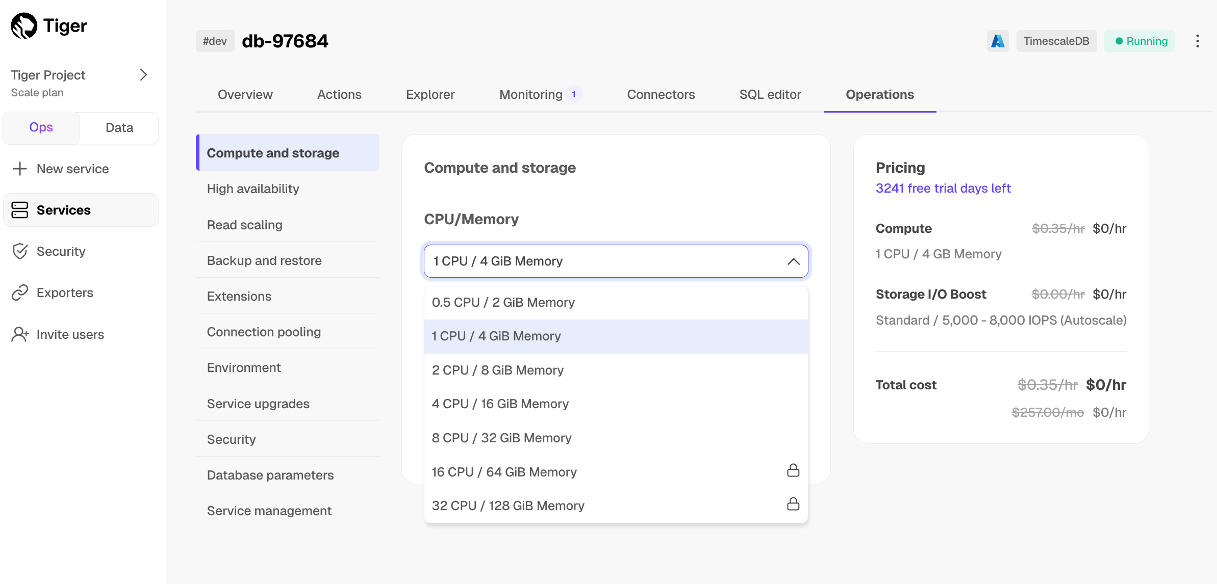The width and height of the screenshot is (1217, 584).
Task: Go to the SQL editor tab
Action: tap(770, 95)
